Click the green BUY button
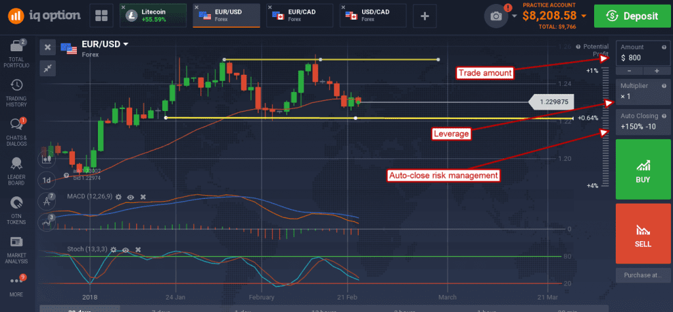This screenshot has width=673, height=312. tap(643, 169)
